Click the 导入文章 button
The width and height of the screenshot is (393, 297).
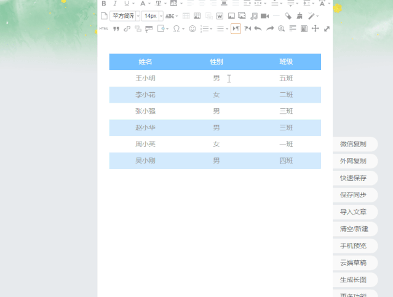[x=355, y=212]
